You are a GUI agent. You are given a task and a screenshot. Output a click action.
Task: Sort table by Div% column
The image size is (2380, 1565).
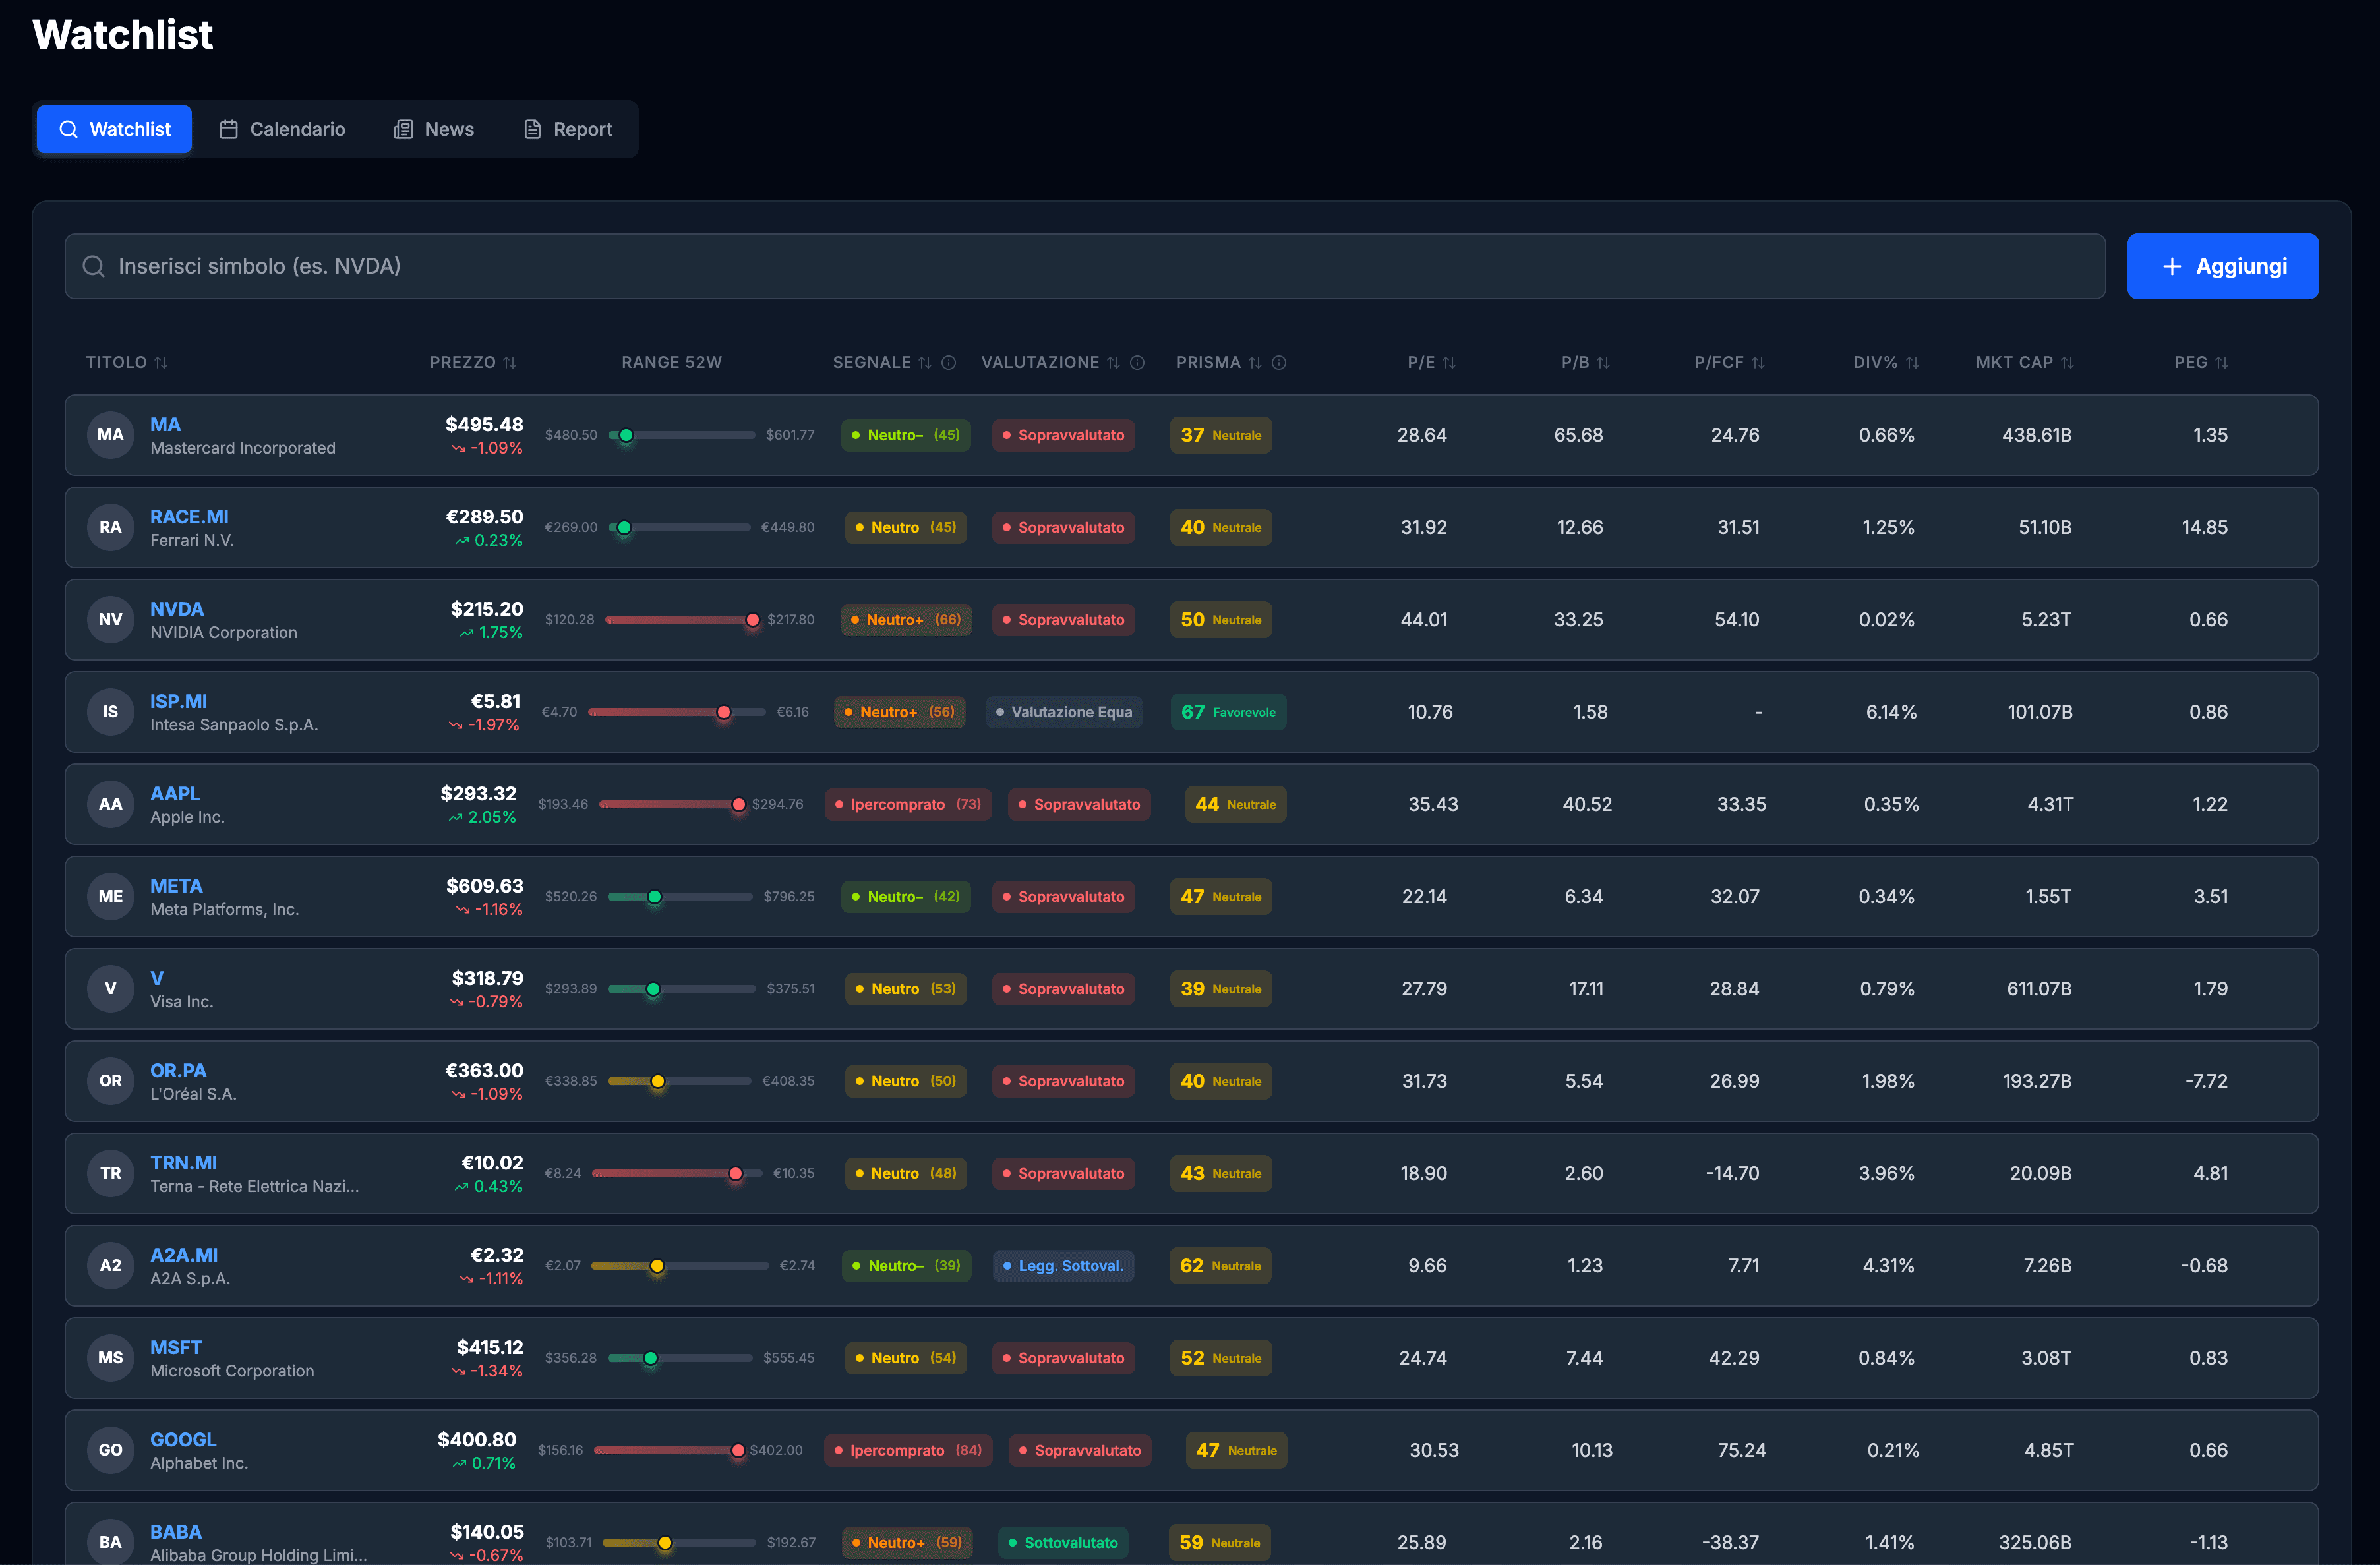(1886, 362)
